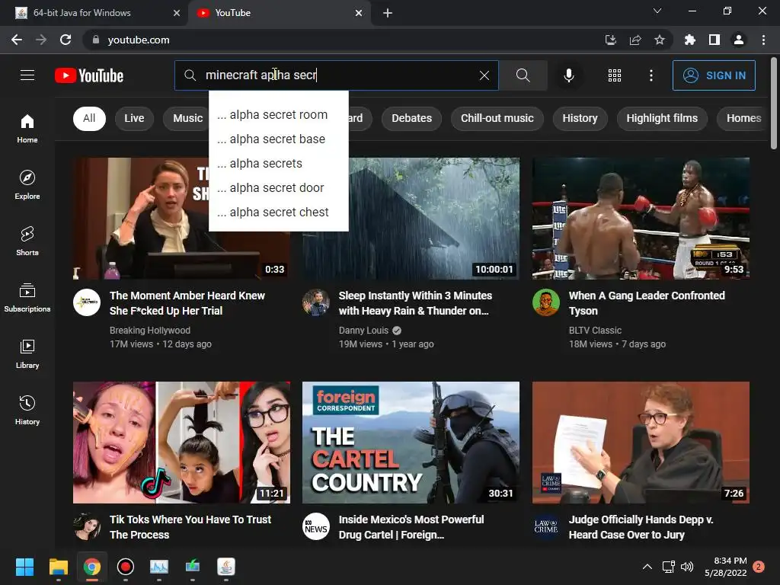780x585 pixels.
Task: Open the Chrome extensions puzzle icon
Action: click(x=689, y=40)
